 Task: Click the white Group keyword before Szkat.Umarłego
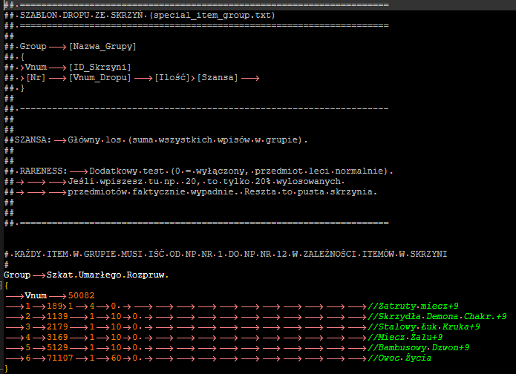pyautogui.click(x=17, y=275)
